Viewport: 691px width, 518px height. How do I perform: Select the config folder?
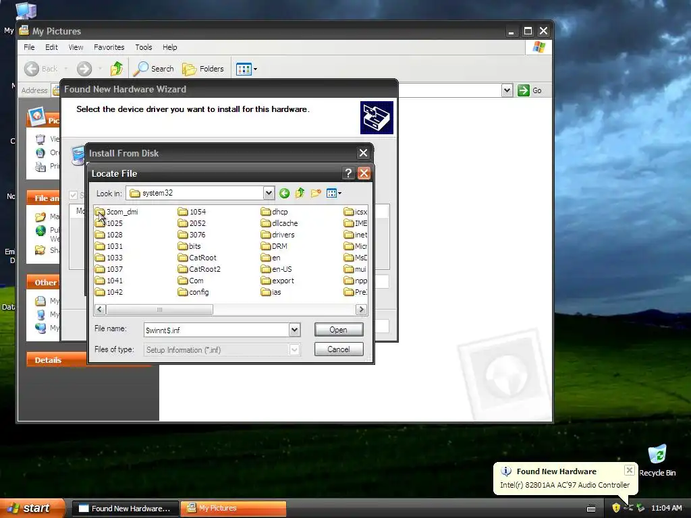194,292
